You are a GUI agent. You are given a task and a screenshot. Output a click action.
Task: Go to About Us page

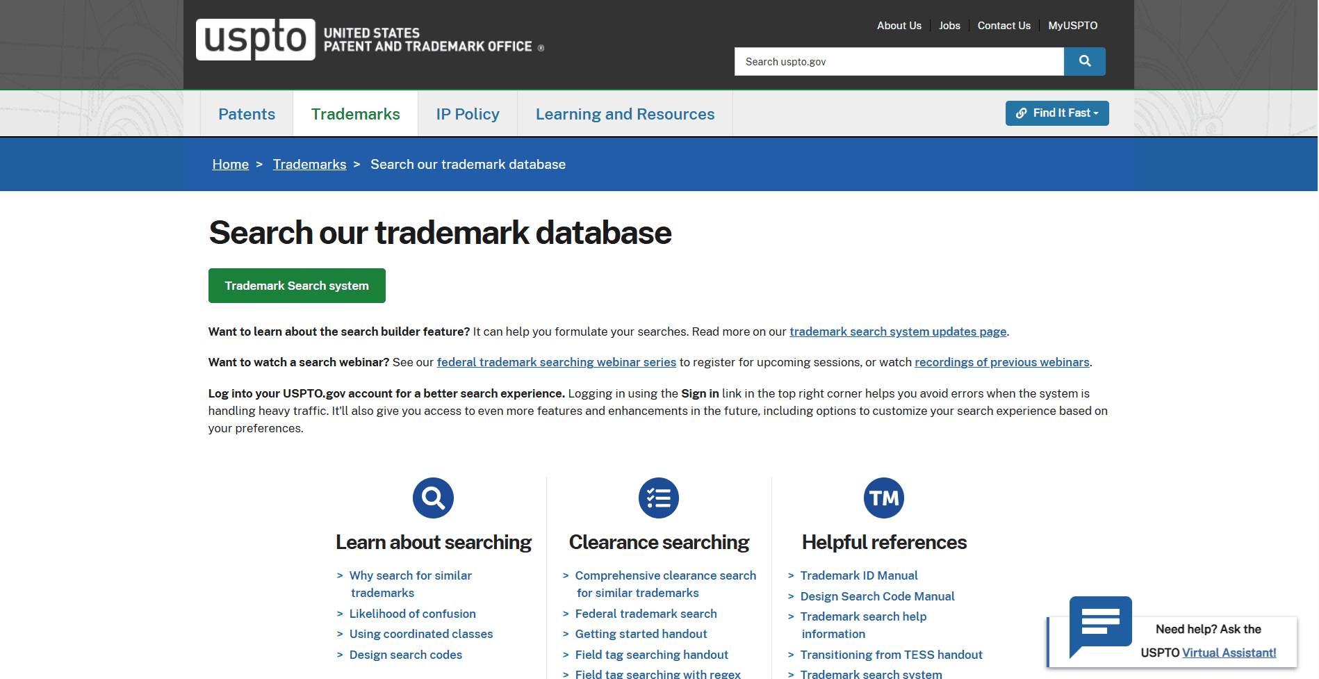[x=899, y=26]
